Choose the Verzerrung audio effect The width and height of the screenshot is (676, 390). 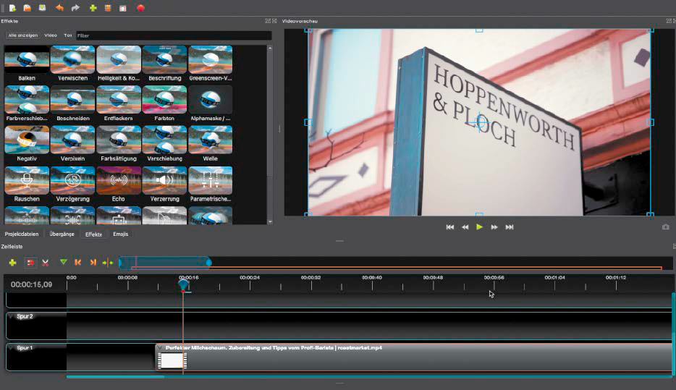tap(165, 185)
